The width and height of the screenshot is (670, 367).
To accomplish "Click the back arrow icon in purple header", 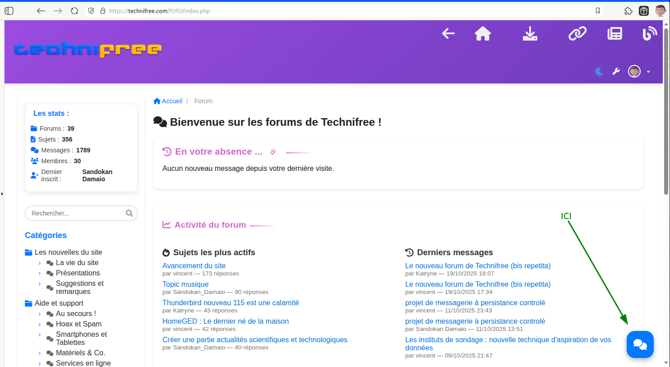I will (448, 34).
